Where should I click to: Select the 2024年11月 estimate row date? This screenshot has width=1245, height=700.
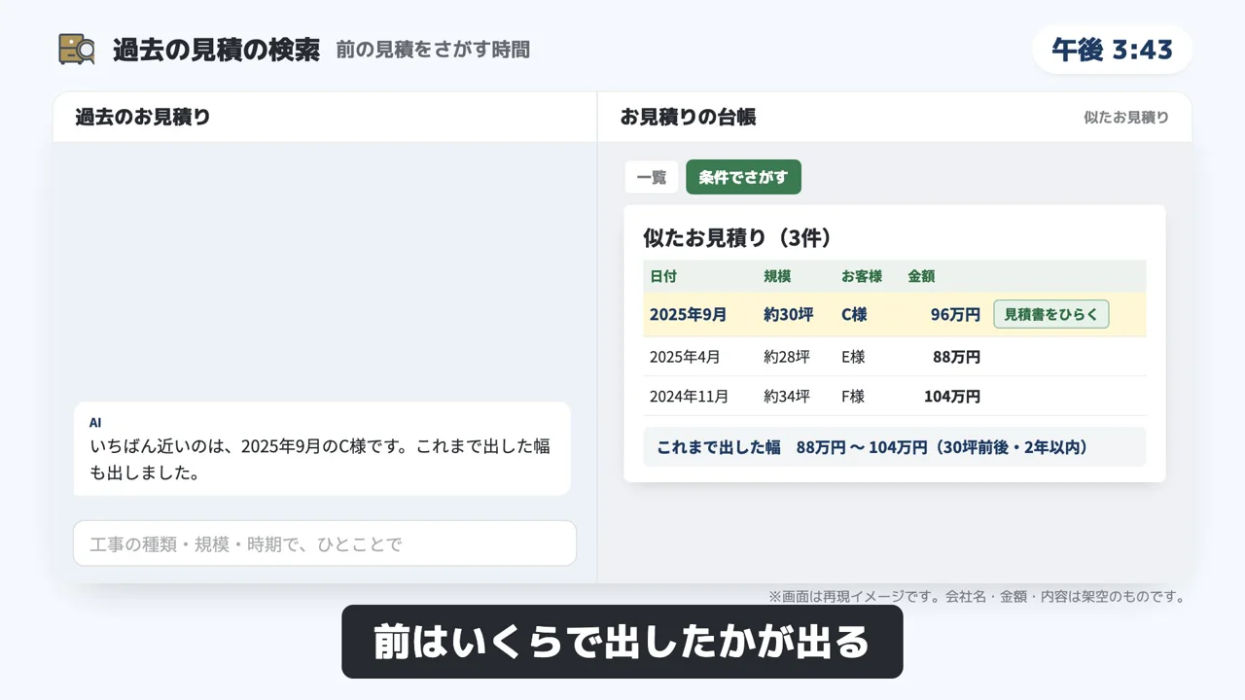689,397
